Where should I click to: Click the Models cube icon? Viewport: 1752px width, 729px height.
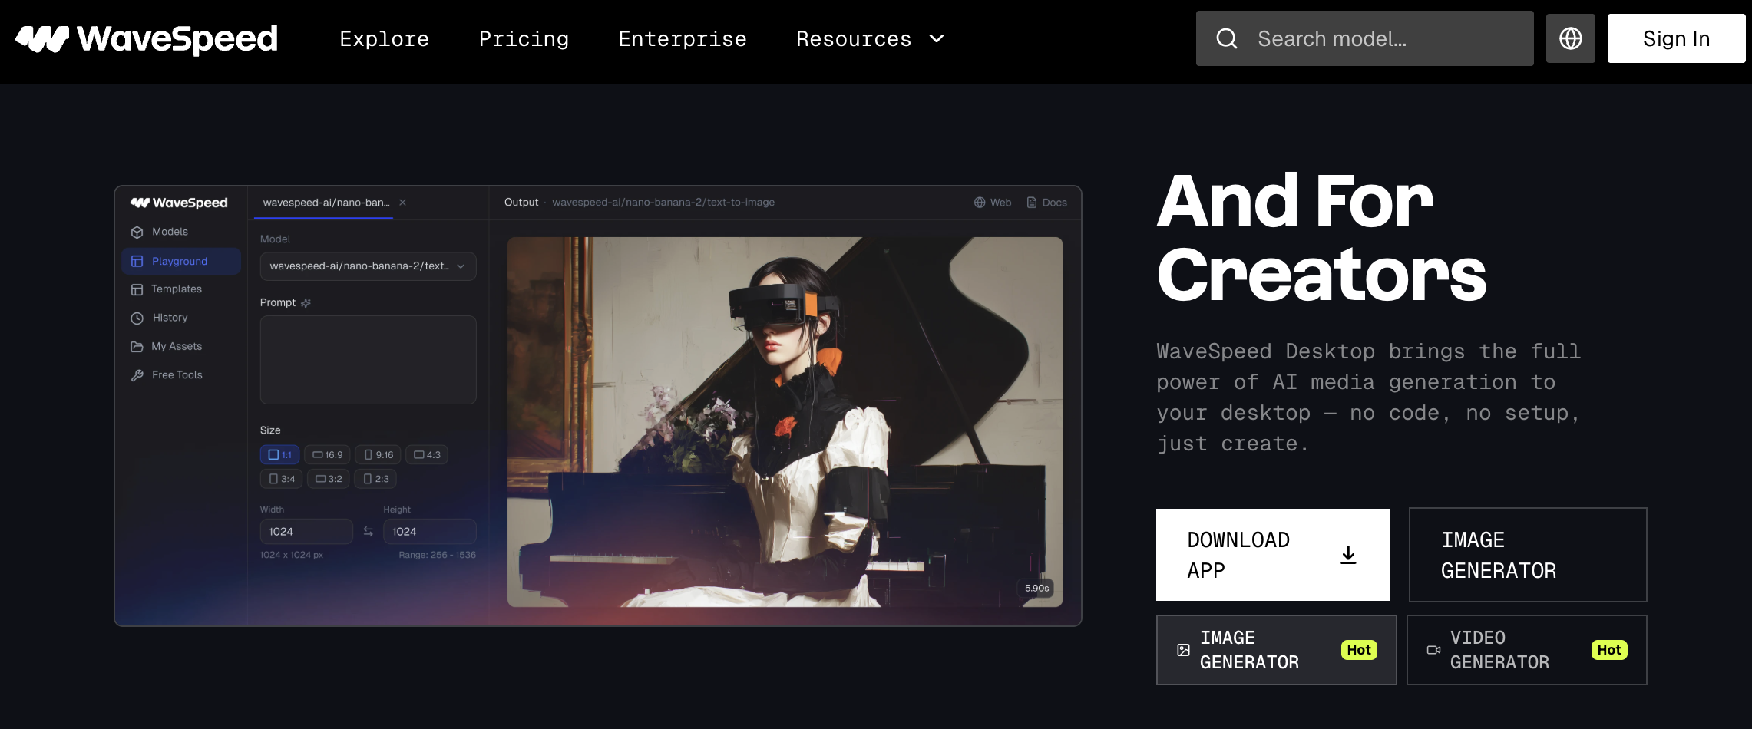point(137,232)
